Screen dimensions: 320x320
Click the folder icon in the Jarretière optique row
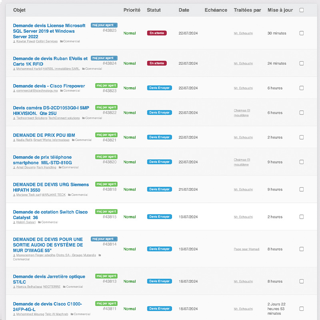pyautogui.click(x=64, y=287)
